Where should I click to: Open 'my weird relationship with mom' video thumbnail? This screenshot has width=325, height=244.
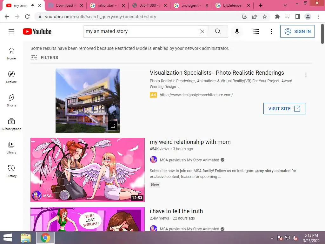coord(88,170)
